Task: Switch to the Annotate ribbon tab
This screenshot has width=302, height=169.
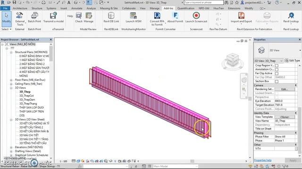Action: pyautogui.click(x=76, y=8)
